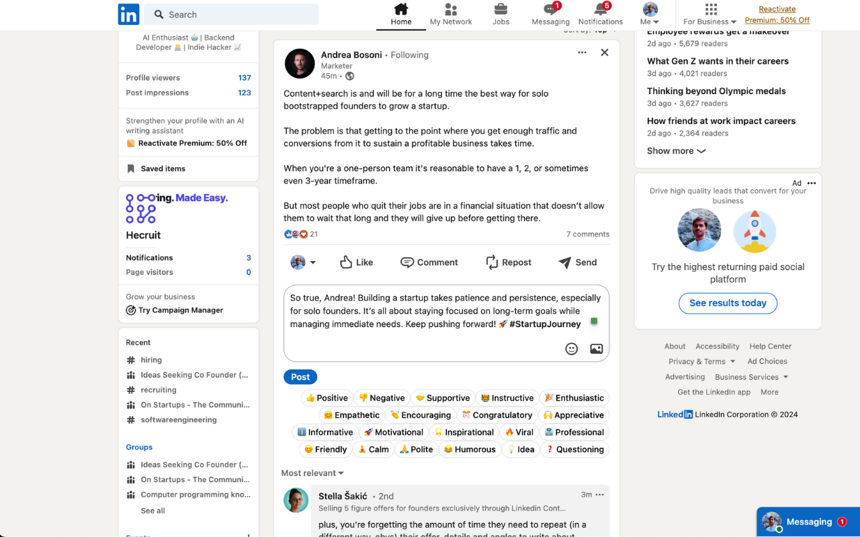Click the search magnifier icon
Image resolution: width=860 pixels, height=537 pixels.
point(159,15)
